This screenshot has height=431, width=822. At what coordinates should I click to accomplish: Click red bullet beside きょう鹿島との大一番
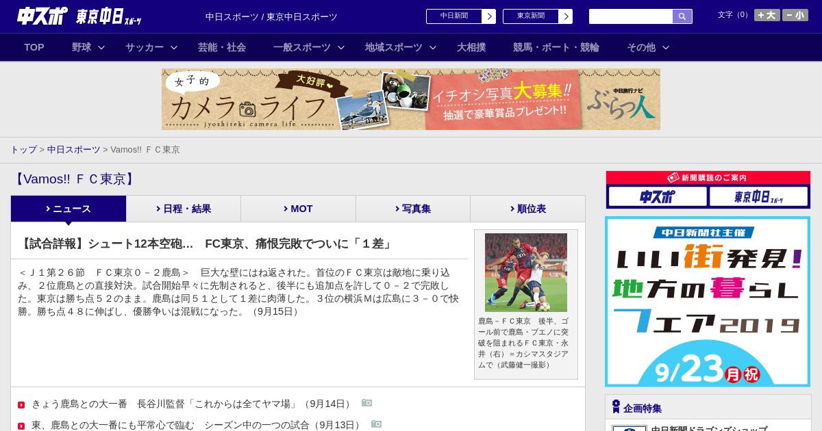click(x=21, y=405)
